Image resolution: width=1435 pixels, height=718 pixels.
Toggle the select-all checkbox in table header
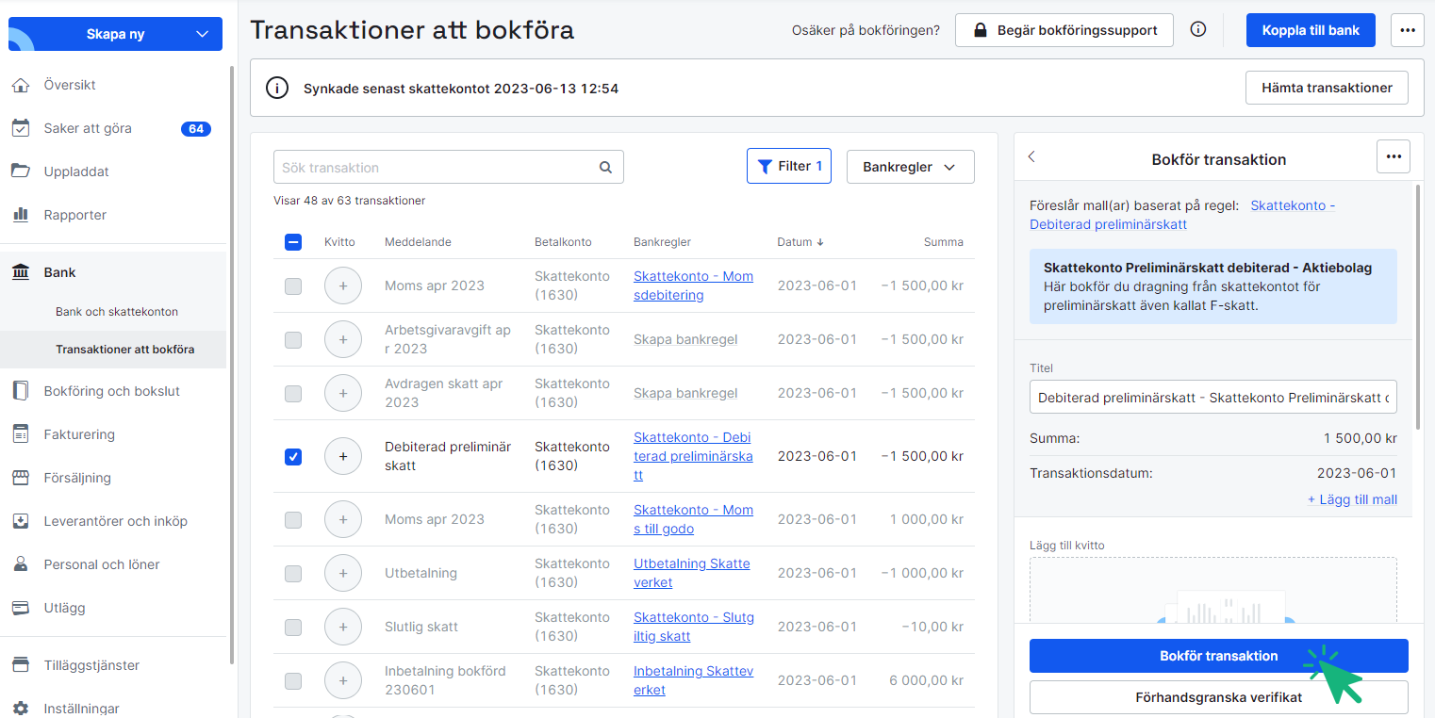click(293, 242)
